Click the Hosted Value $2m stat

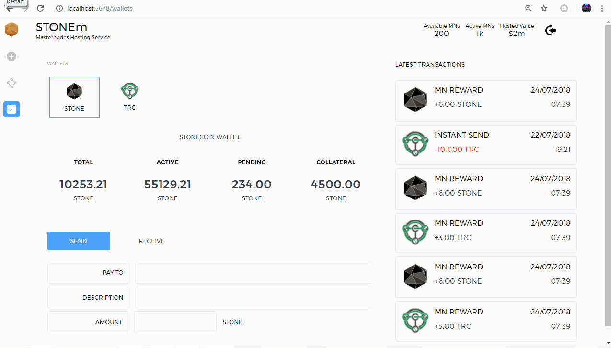(517, 30)
